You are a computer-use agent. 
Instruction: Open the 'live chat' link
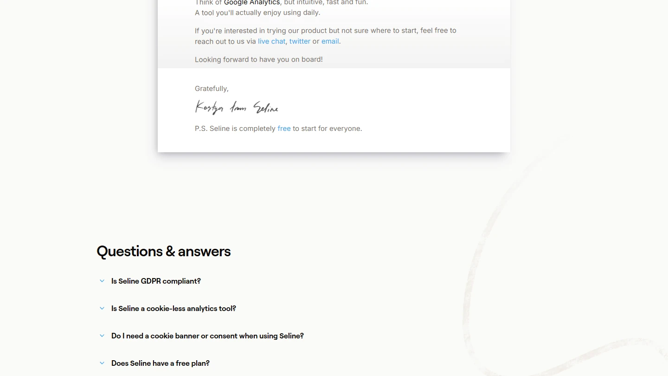[x=271, y=41]
